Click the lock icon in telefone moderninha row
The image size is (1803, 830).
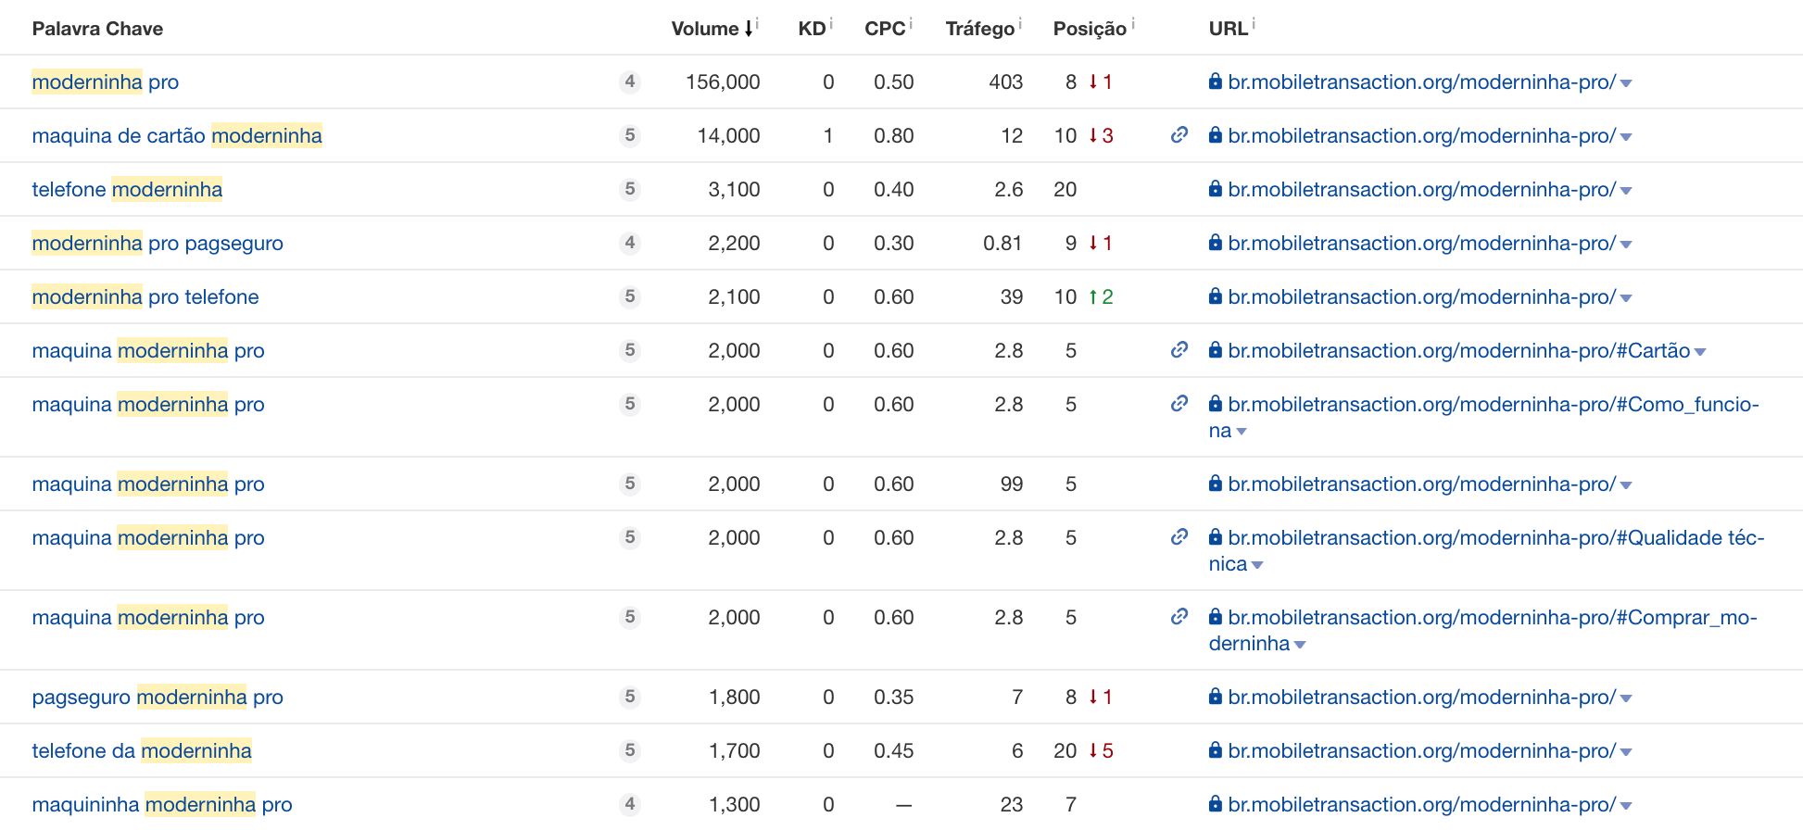(x=1215, y=189)
